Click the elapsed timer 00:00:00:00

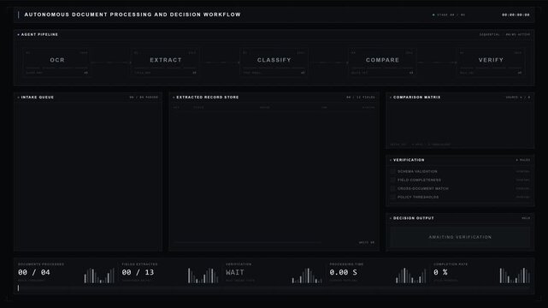coord(516,15)
